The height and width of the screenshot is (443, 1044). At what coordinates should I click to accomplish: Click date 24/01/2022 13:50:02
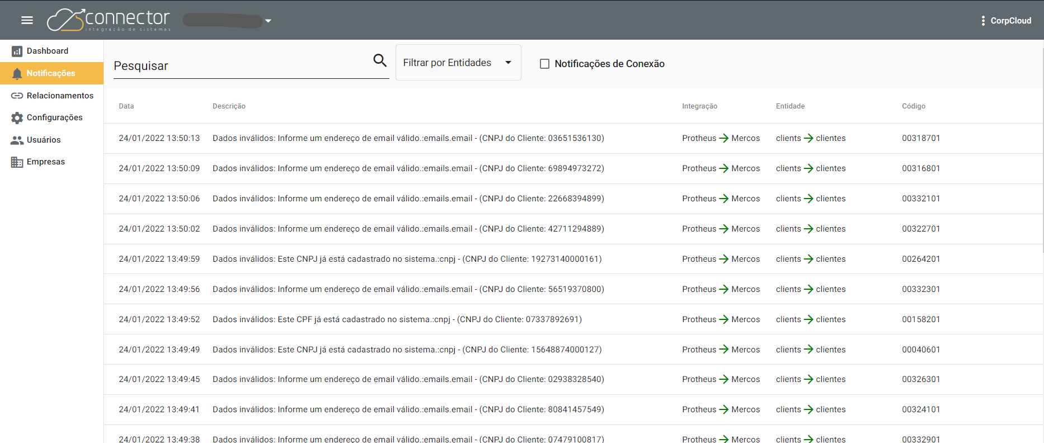point(159,229)
